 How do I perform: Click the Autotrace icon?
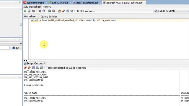[x=40, y=11]
